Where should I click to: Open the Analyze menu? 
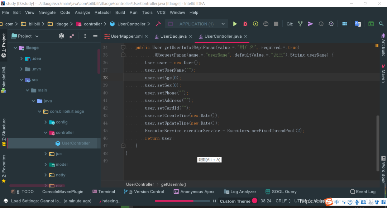coord(82,13)
